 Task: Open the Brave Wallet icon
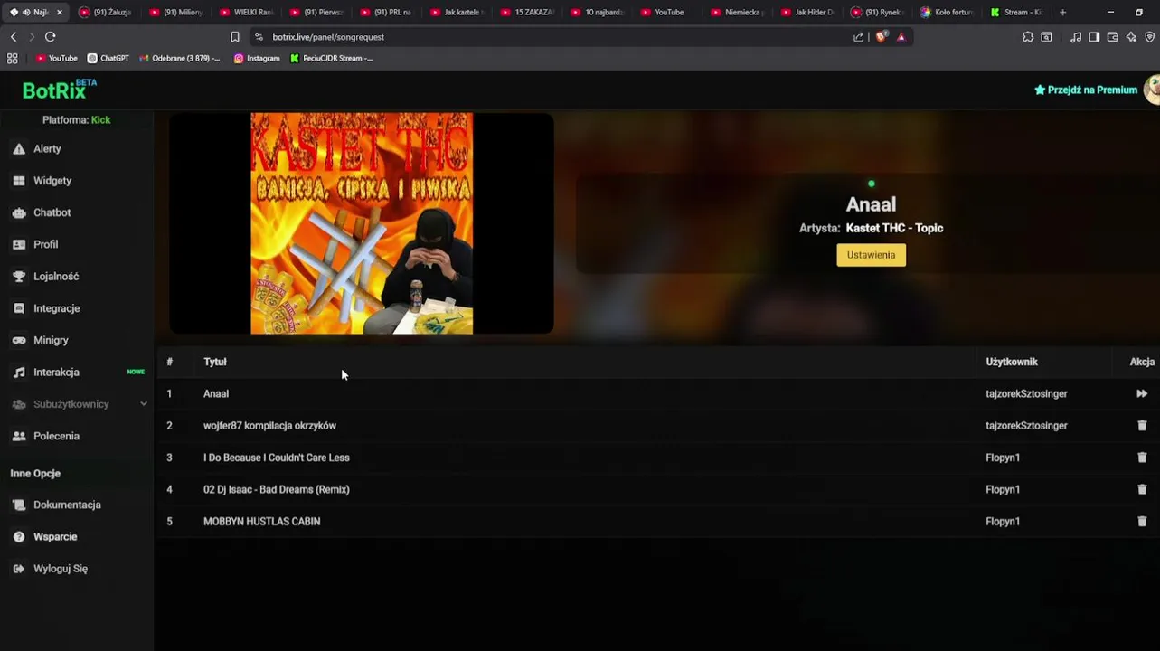point(1113,37)
